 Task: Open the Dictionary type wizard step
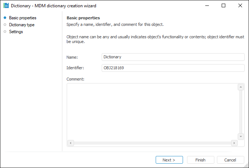click(x=22, y=25)
